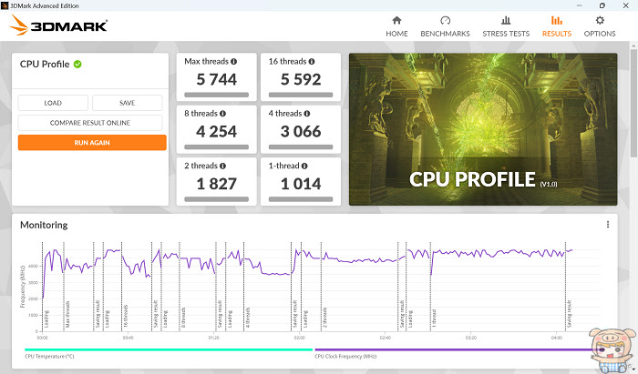Image resolution: width=638 pixels, height=374 pixels.
Task: Click the 4 threads score 3 066
Action: tap(301, 132)
